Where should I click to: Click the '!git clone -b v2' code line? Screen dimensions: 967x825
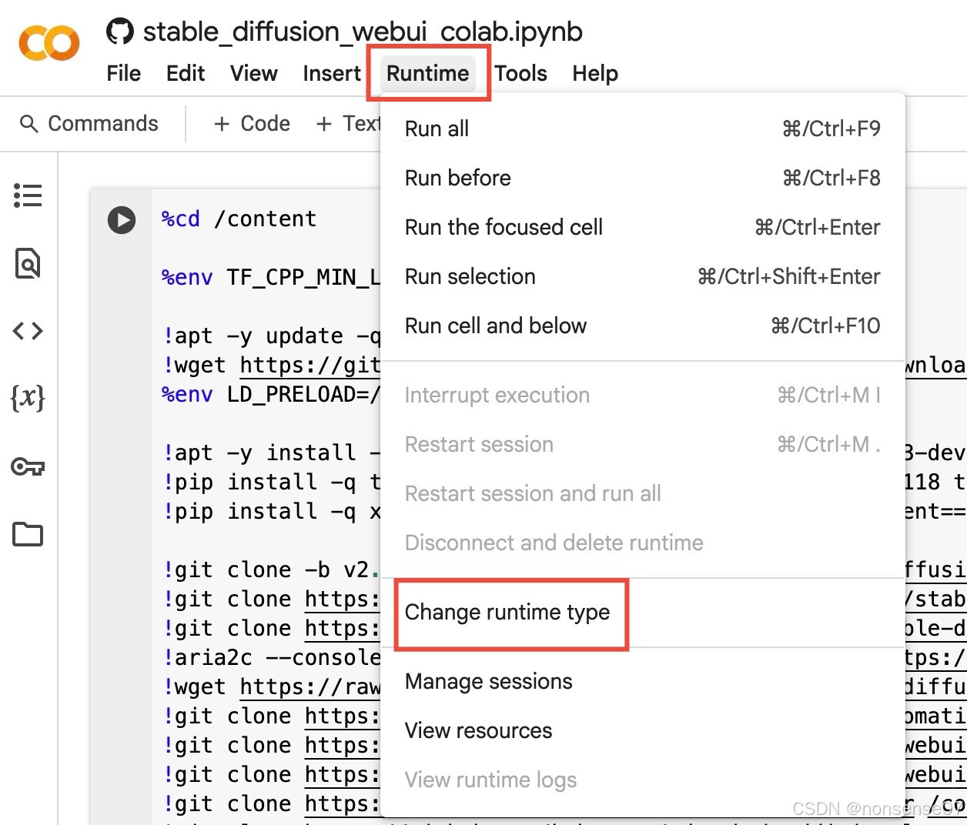tap(271, 569)
